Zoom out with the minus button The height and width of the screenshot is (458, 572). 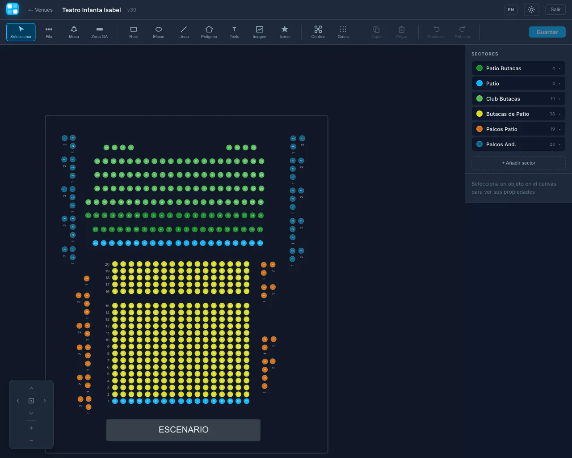click(x=31, y=441)
